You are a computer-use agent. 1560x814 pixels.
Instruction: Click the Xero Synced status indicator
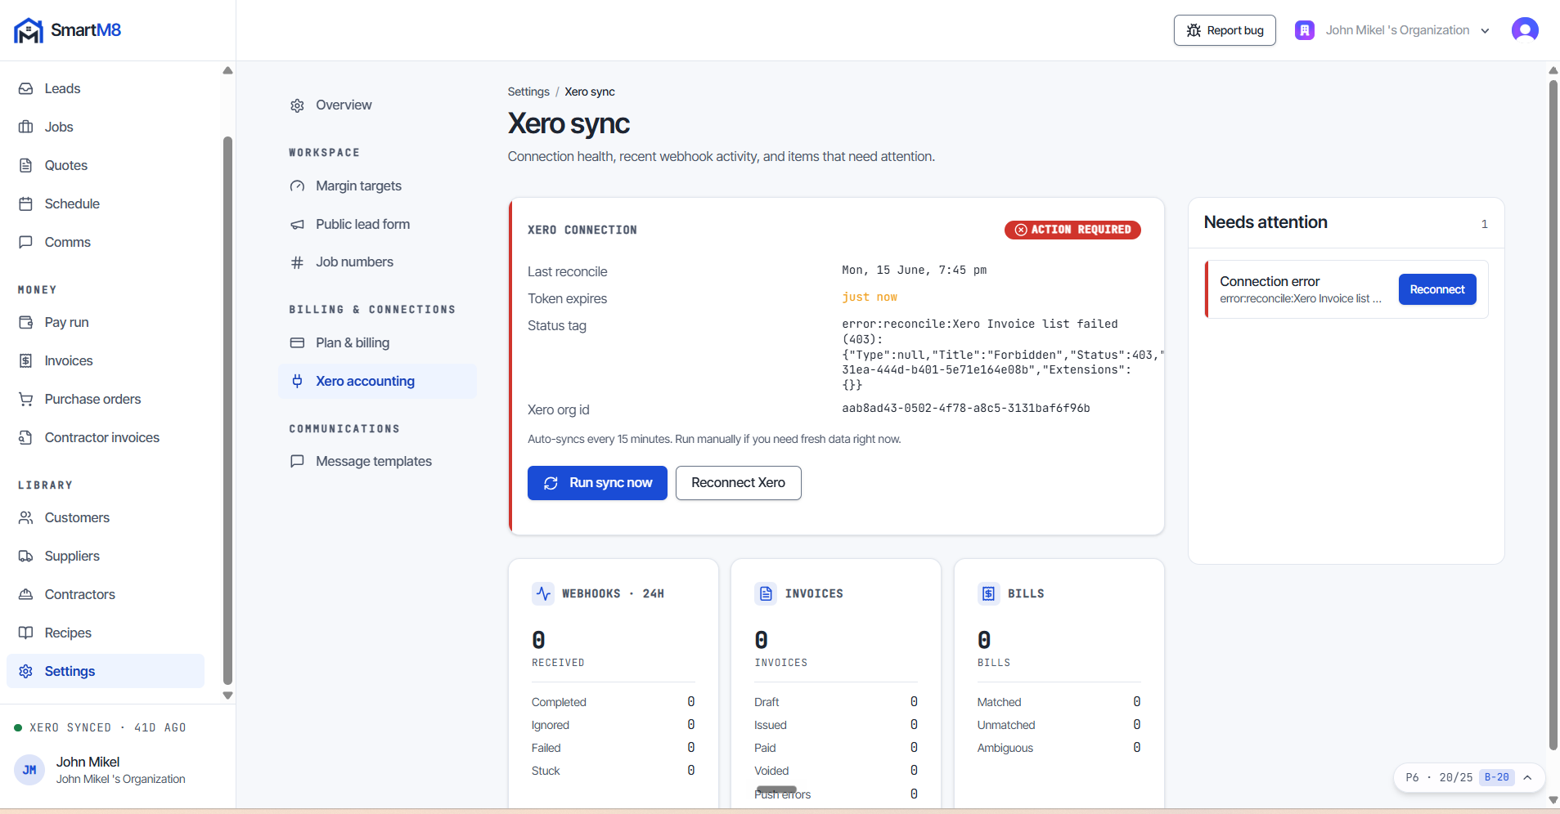pyautogui.click(x=100, y=727)
